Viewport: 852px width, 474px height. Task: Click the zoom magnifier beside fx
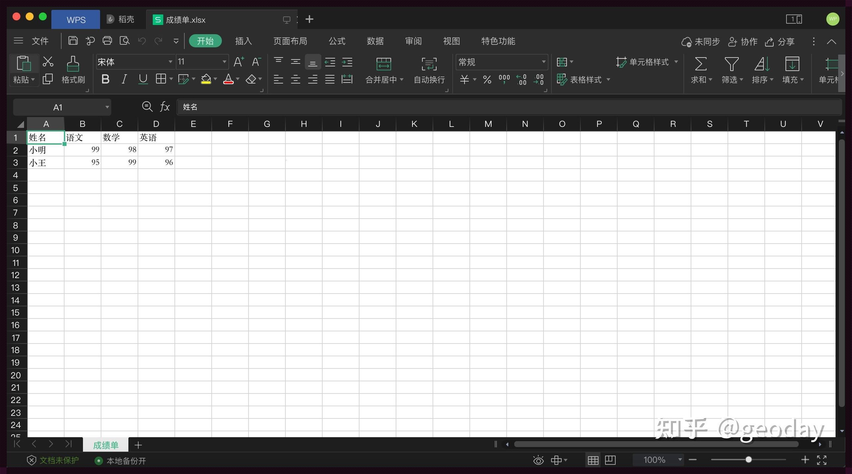point(147,107)
